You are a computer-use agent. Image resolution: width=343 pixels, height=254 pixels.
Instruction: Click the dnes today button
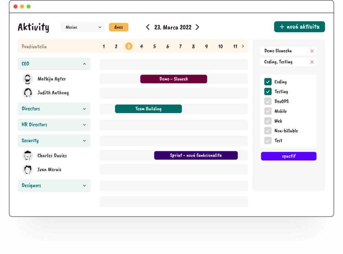point(118,27)
